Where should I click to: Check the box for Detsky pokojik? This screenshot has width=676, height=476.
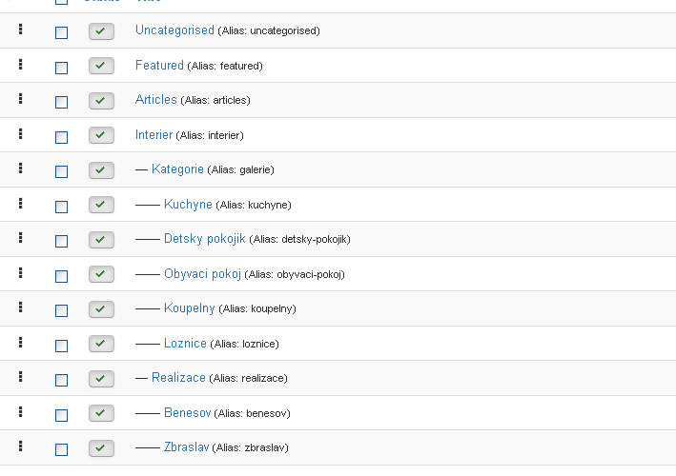pos(62,241)
